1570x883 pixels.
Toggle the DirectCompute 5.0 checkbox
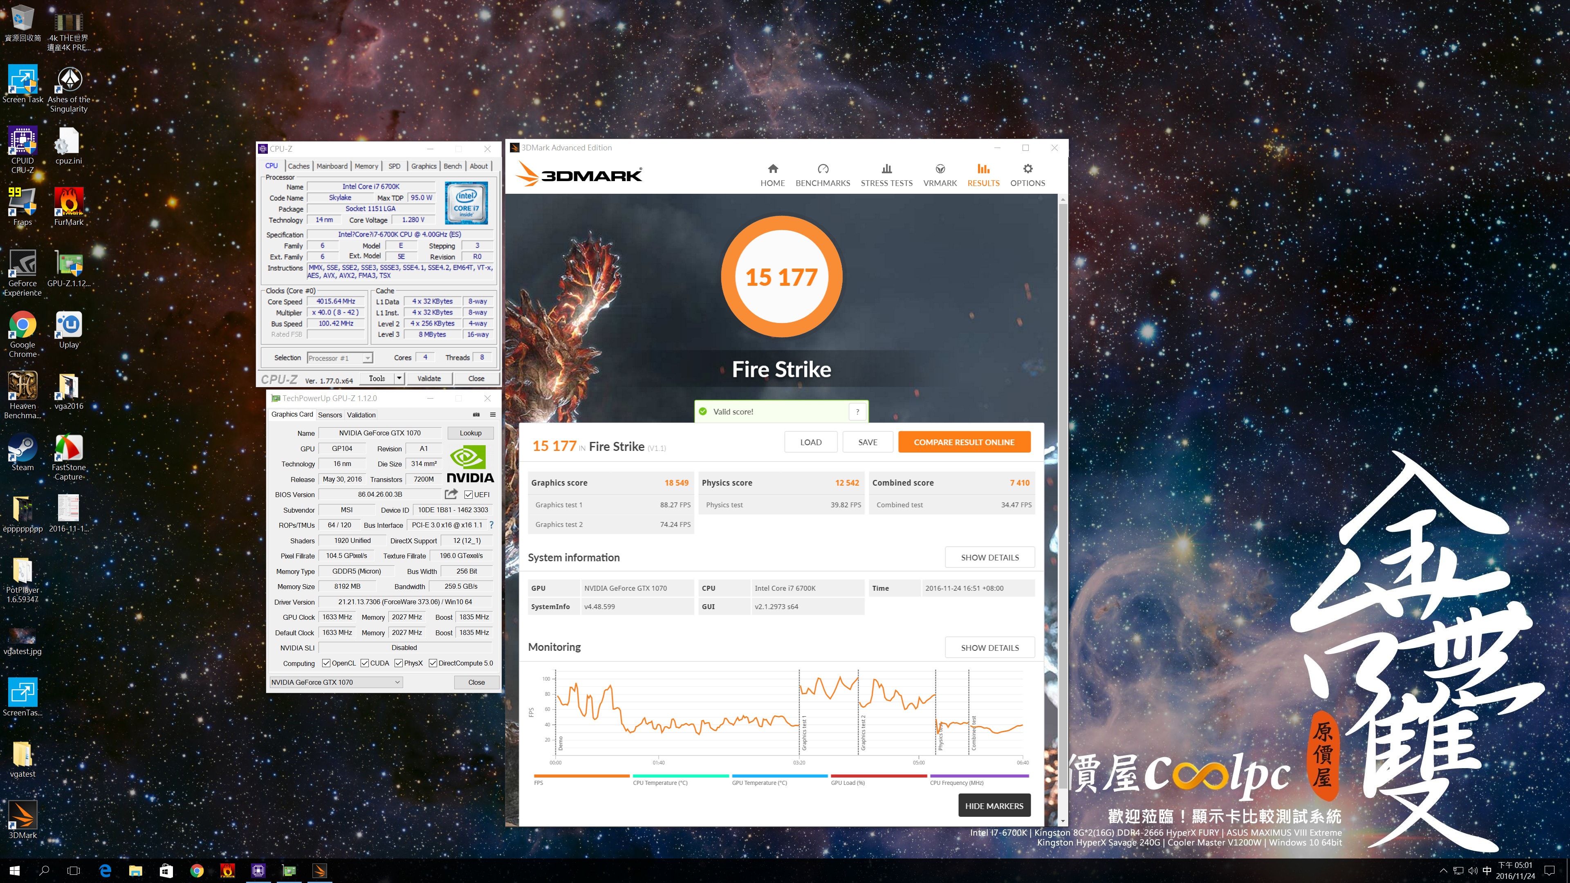click(x=433, y=663)
